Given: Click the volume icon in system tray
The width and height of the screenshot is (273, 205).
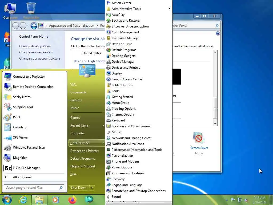Looking at the screenshot, I should pos(246,200).
